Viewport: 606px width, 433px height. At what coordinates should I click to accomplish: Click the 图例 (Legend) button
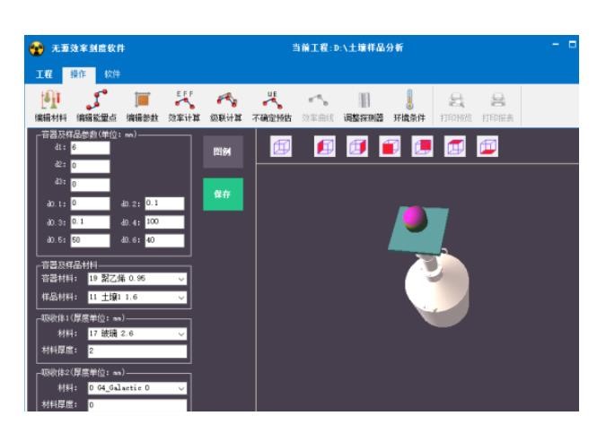[222, 152]
